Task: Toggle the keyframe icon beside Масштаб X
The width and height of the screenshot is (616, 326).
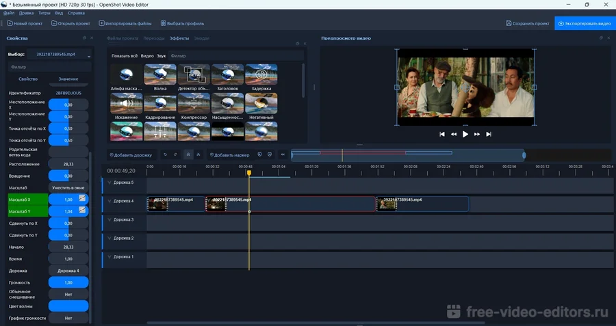Action: pos(83,199)
